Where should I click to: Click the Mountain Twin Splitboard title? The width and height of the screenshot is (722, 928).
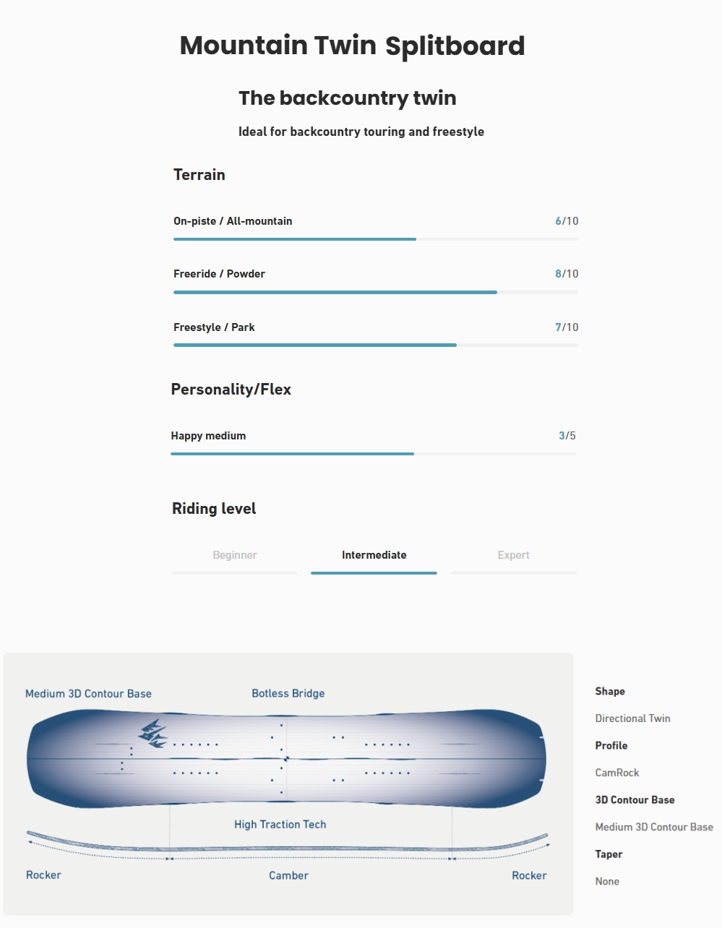point(352,45)
